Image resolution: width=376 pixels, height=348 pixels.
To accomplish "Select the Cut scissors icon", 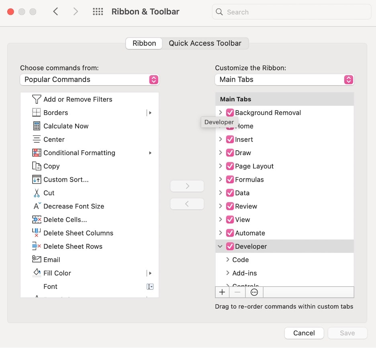I will pyautogui.click(x=37, y=193).
